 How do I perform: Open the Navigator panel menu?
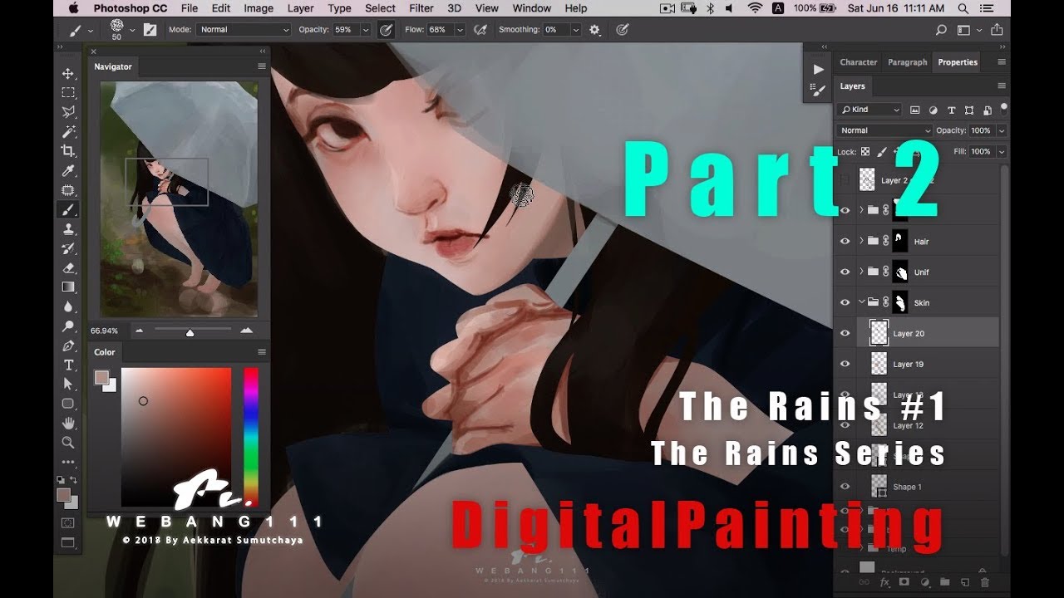pyautogui.click(x=262, y=66)
